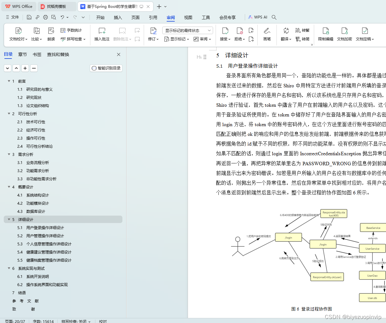Screen dimensions: 386x323
Task: Click the collapse-down arrow button in outline pane
Action: tap(8, 68)
